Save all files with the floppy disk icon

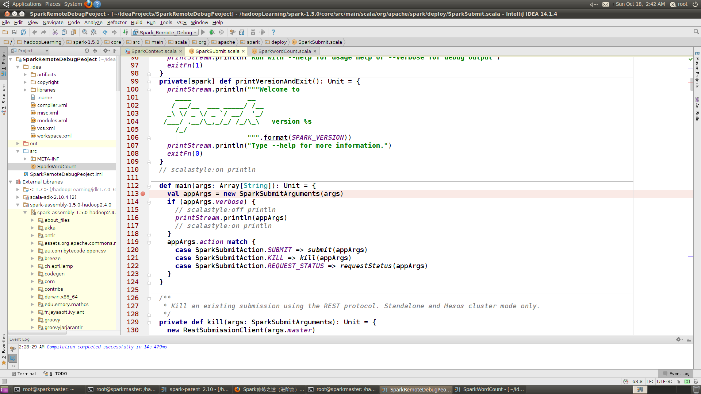click(x=14, y=32)
